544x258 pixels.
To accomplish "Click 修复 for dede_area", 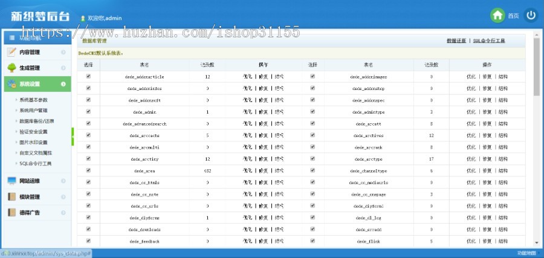I will (x=264, y=170).
